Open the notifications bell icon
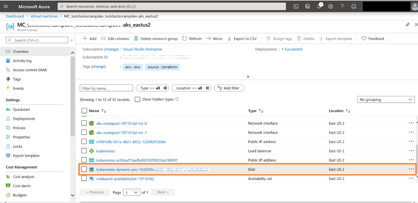The image size is (418, 203). coord(319,6)
